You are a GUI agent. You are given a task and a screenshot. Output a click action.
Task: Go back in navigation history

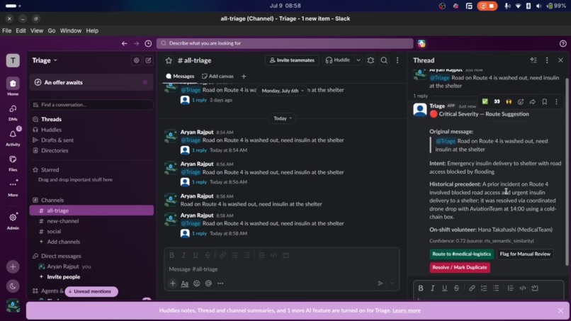pyautogui.click(x=124, y=43)
